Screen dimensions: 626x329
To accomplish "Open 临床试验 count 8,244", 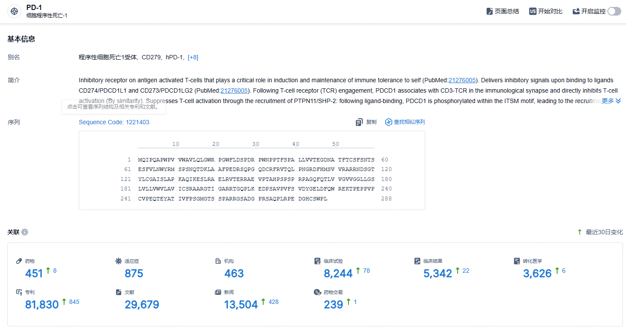I will pyautogui.click(x=338, y=274).
